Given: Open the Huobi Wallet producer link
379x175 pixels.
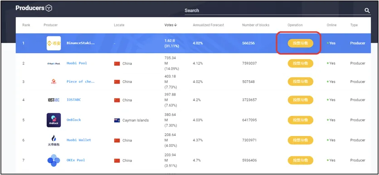Looking at the screenshot, I should click(x=79, y=140).
